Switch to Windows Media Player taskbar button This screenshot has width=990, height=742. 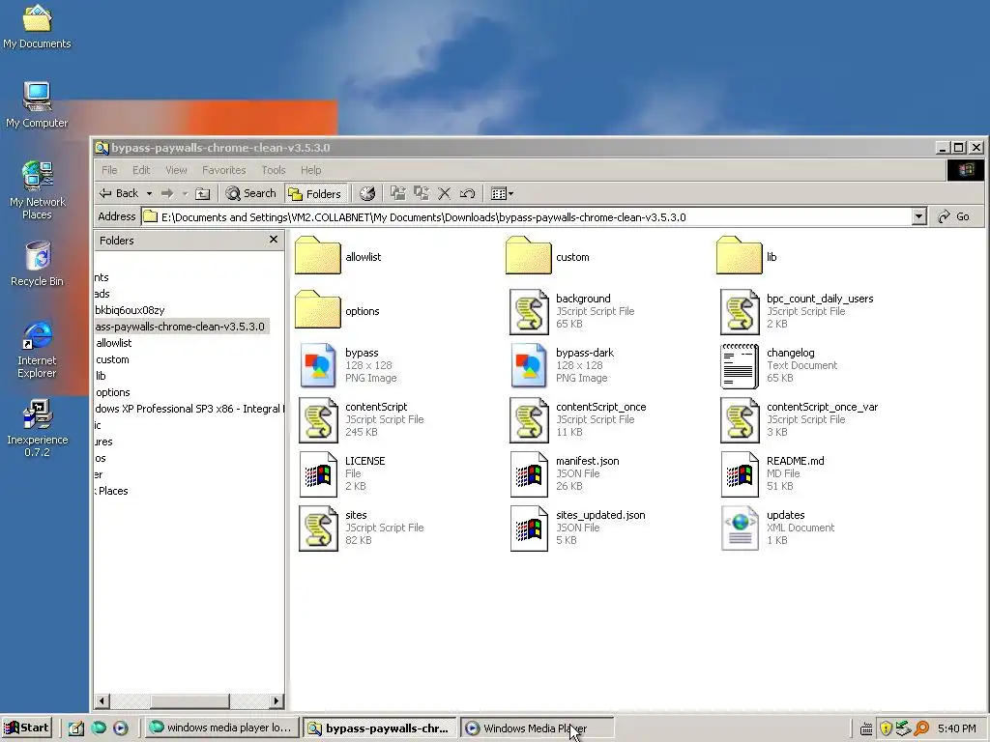pyautogui.click(x=537, y=728)
